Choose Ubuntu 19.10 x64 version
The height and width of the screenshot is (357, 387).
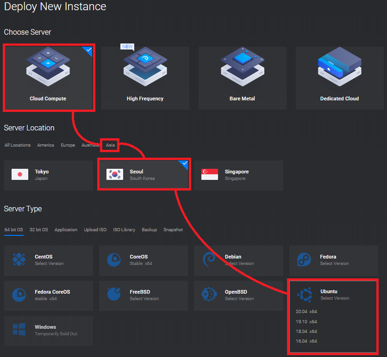point(306,321)
